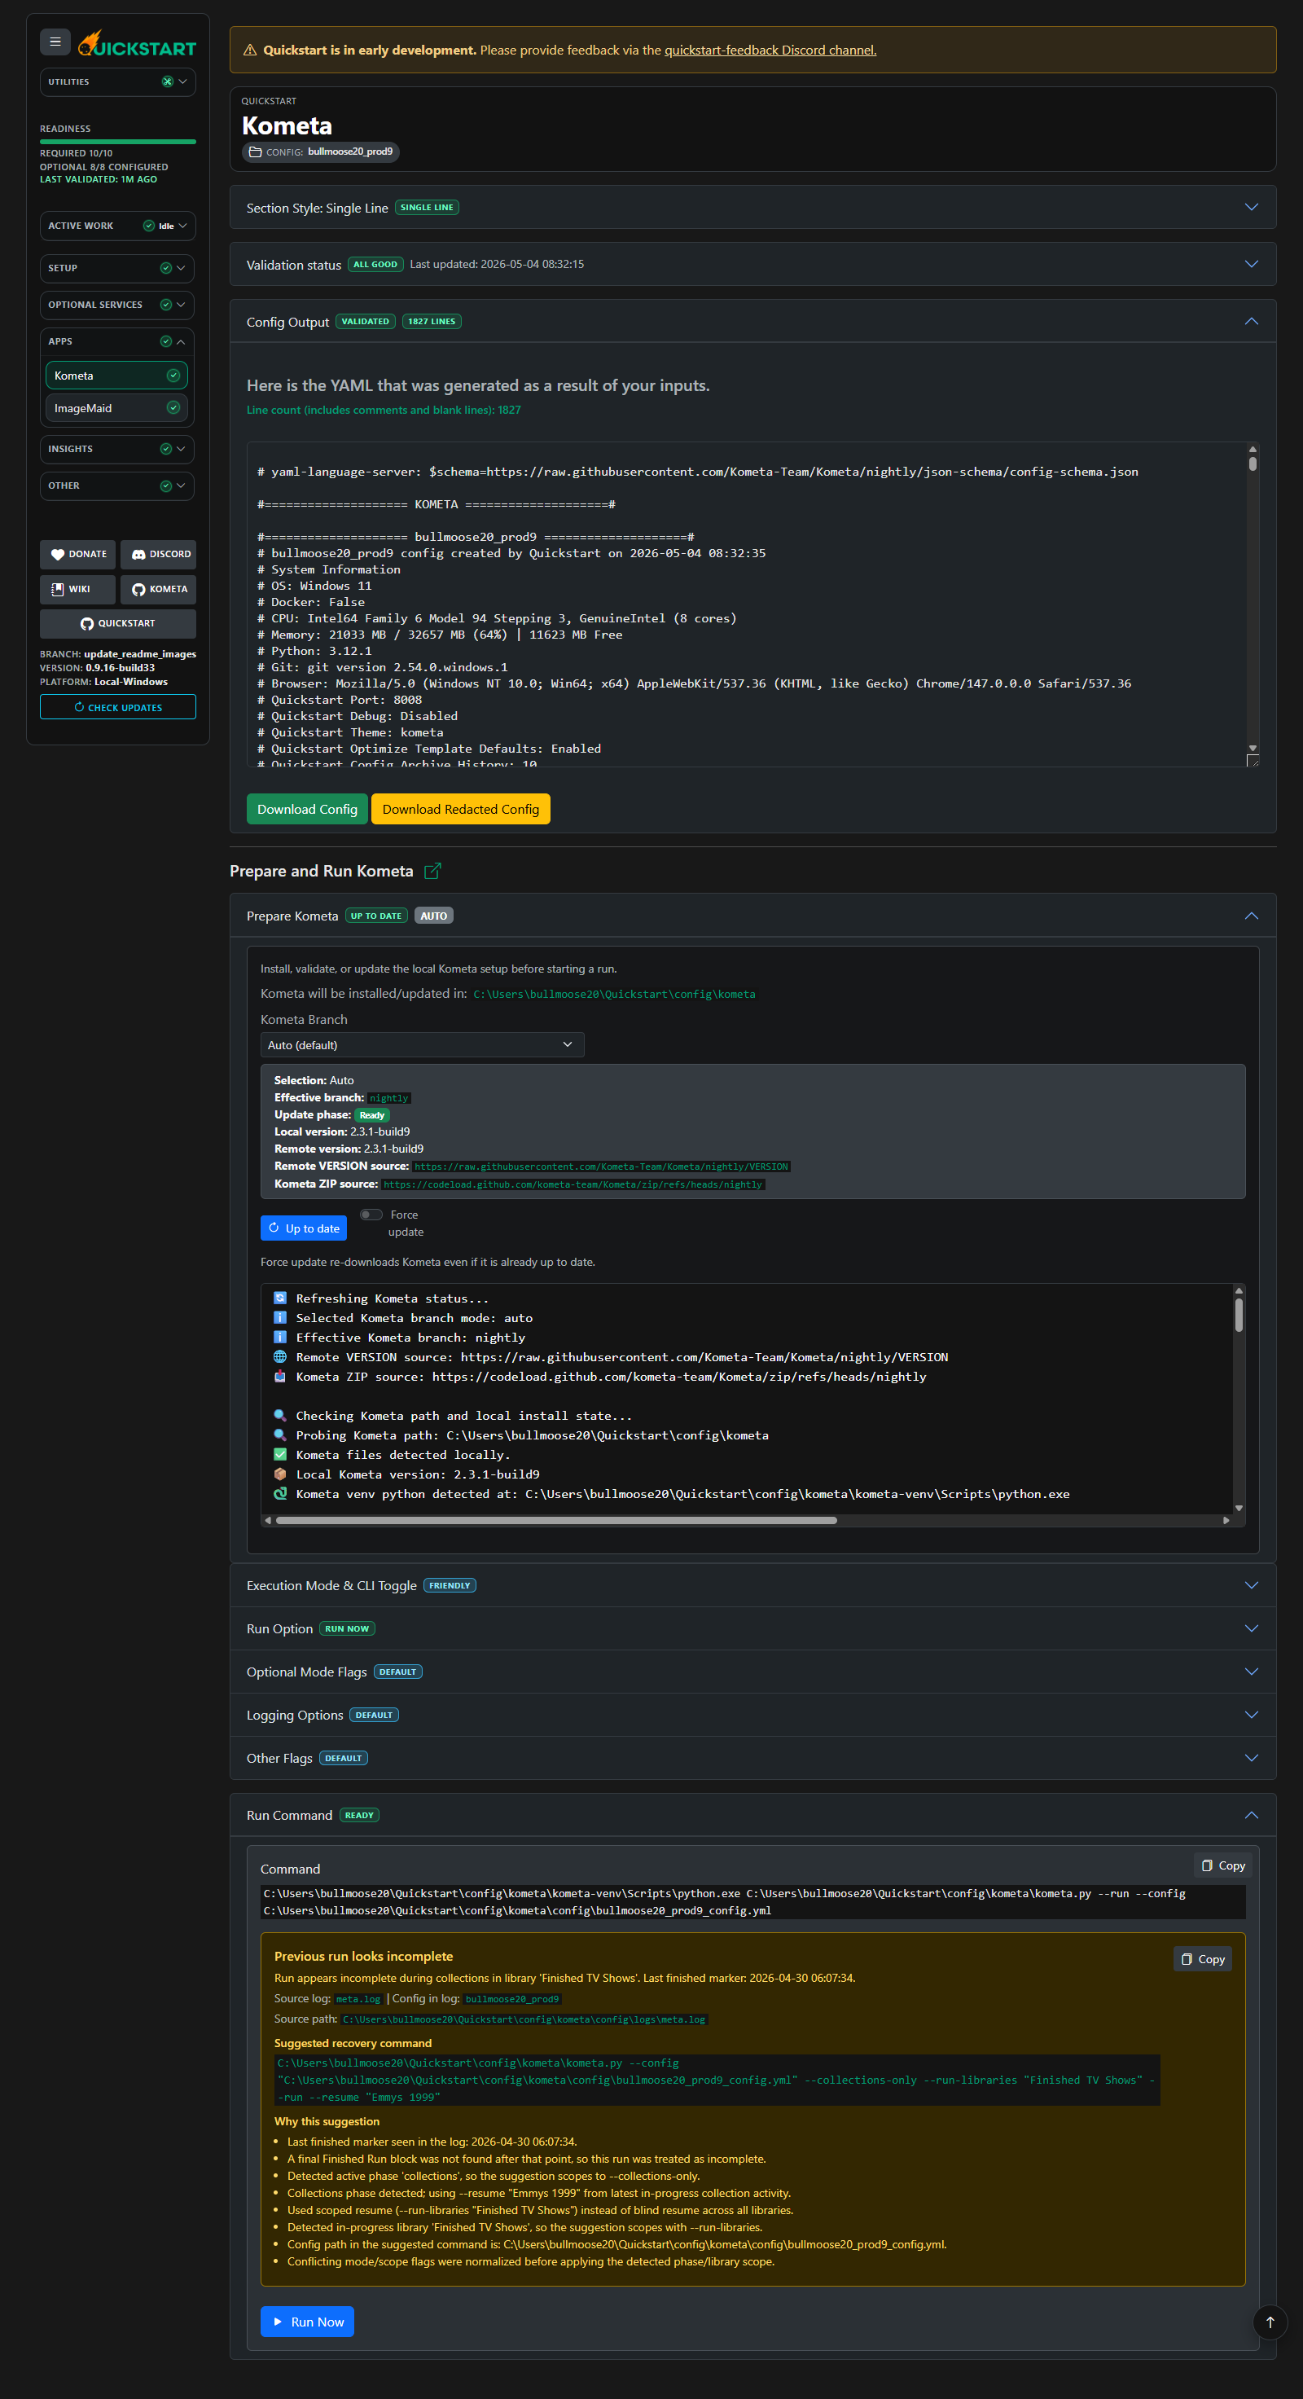Click the Run Now button
The height and width of the screenshot is (2399, 1303).
(x=307, y=2322)
